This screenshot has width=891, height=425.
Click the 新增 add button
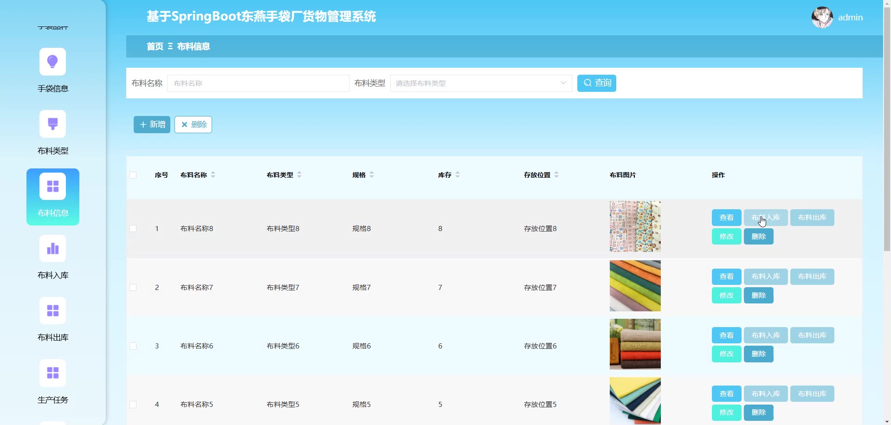click(x=152, y=125)
